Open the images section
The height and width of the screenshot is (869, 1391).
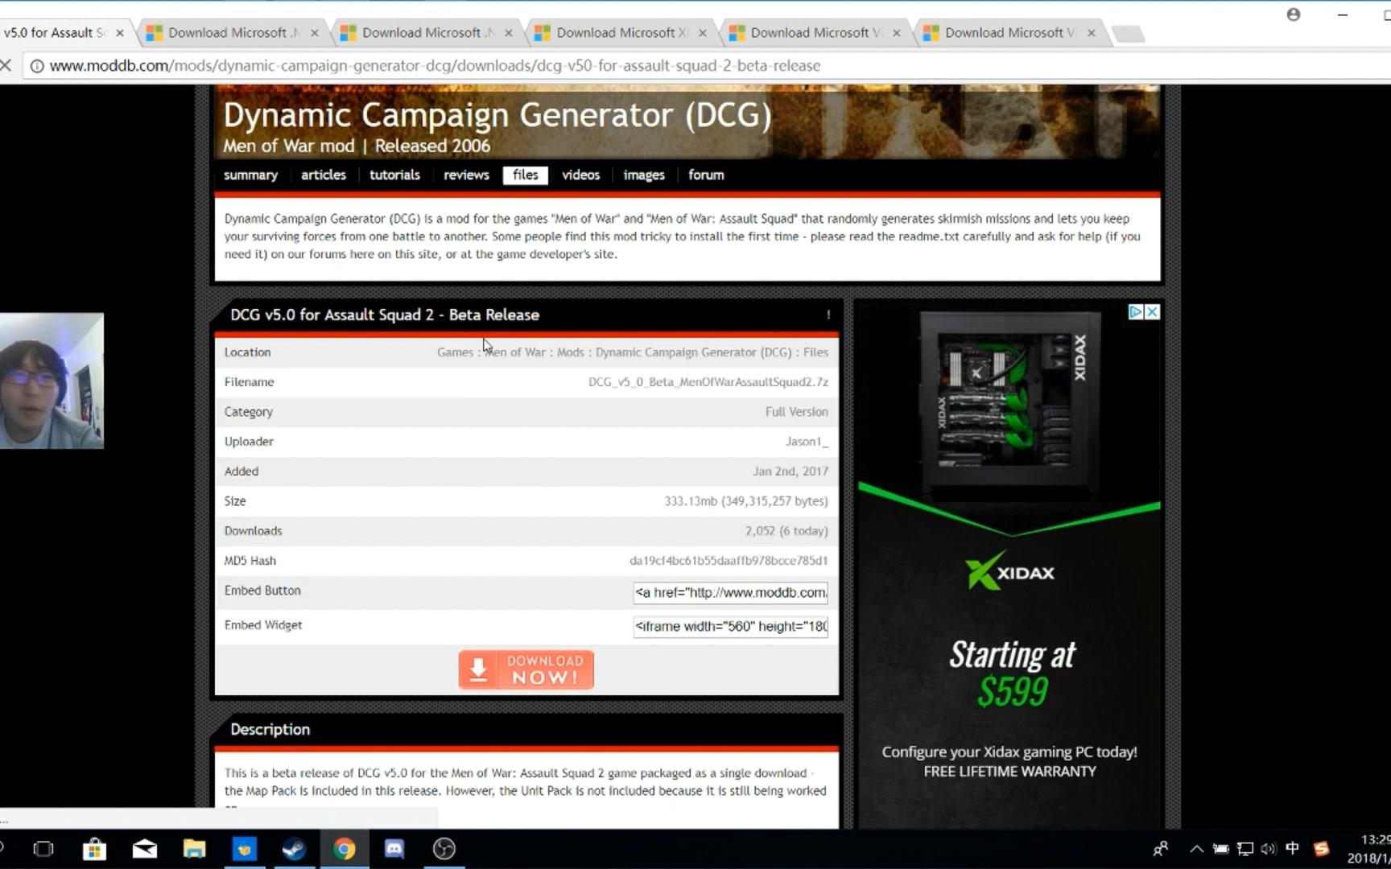[x=644, y=175]
